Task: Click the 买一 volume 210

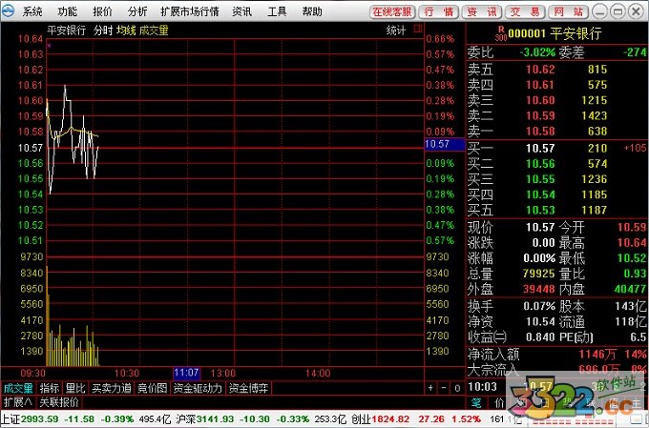Action: pyautogui.click(x=597, y=148)
